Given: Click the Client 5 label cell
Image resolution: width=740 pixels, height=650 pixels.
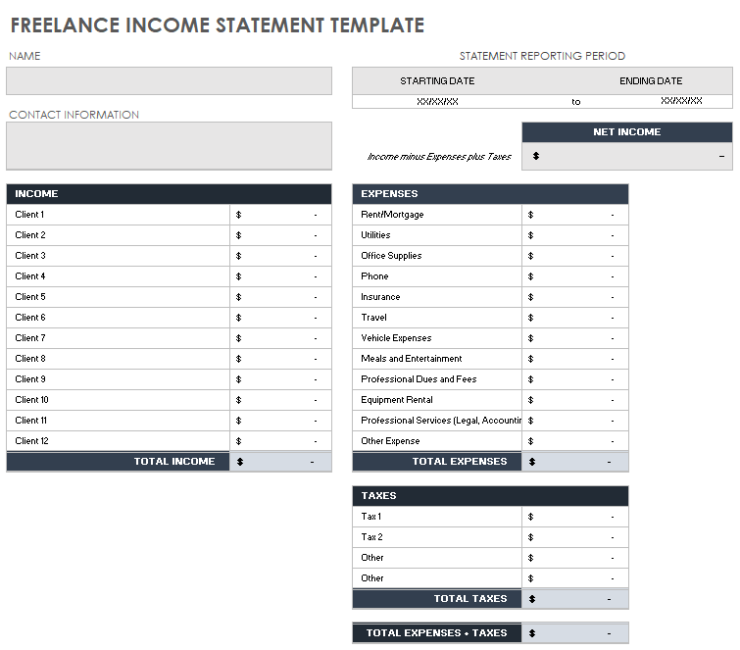Looking at the screenshot, I should click(x=118, y=297).
